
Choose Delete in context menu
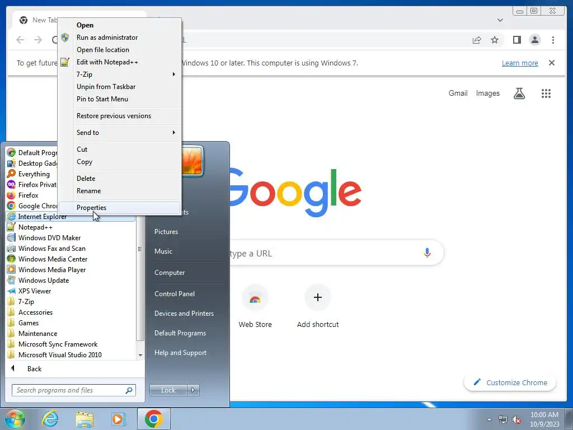[120, 179]
